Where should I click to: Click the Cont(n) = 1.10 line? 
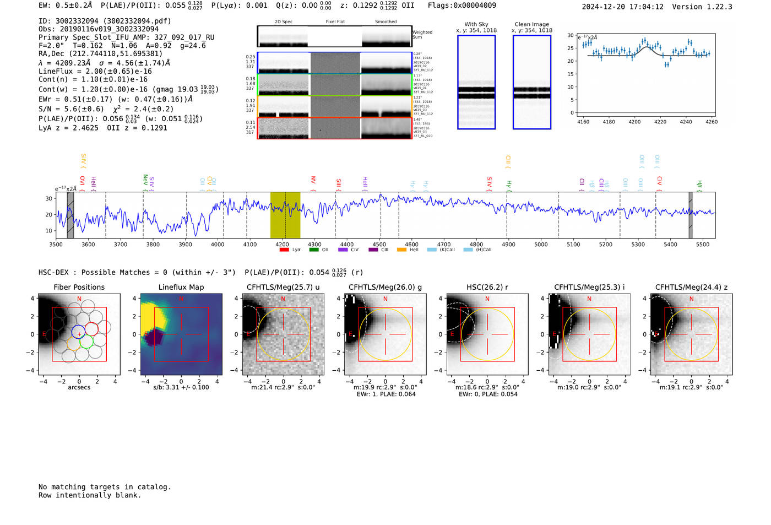click(93, 79)
